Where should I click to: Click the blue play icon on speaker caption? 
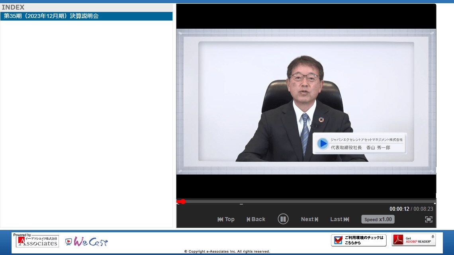click(x=323, y=143)
